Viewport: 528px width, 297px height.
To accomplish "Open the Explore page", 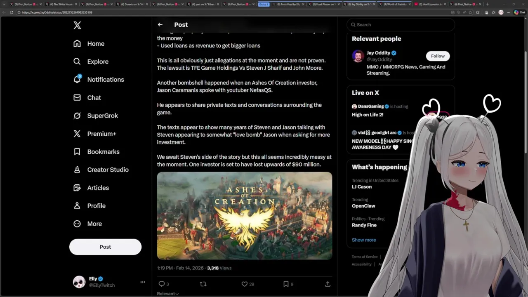I will (91, 61).
